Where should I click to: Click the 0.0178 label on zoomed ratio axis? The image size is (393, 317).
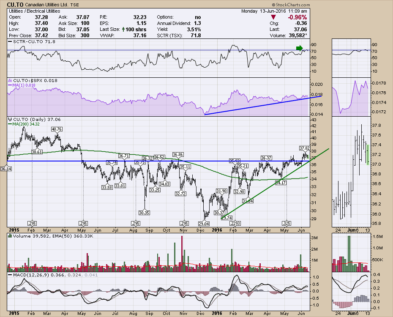click(379, 83)
